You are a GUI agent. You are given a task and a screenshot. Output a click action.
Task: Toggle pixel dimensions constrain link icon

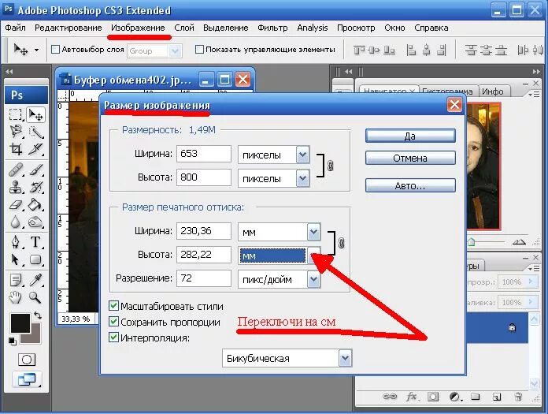click(330, 165)
